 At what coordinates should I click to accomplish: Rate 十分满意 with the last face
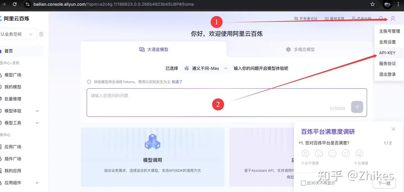point(359,154)
